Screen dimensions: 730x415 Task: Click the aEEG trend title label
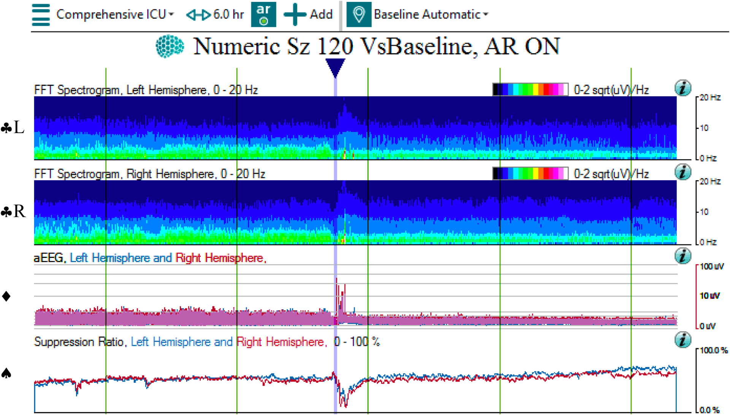coord(150,258)
